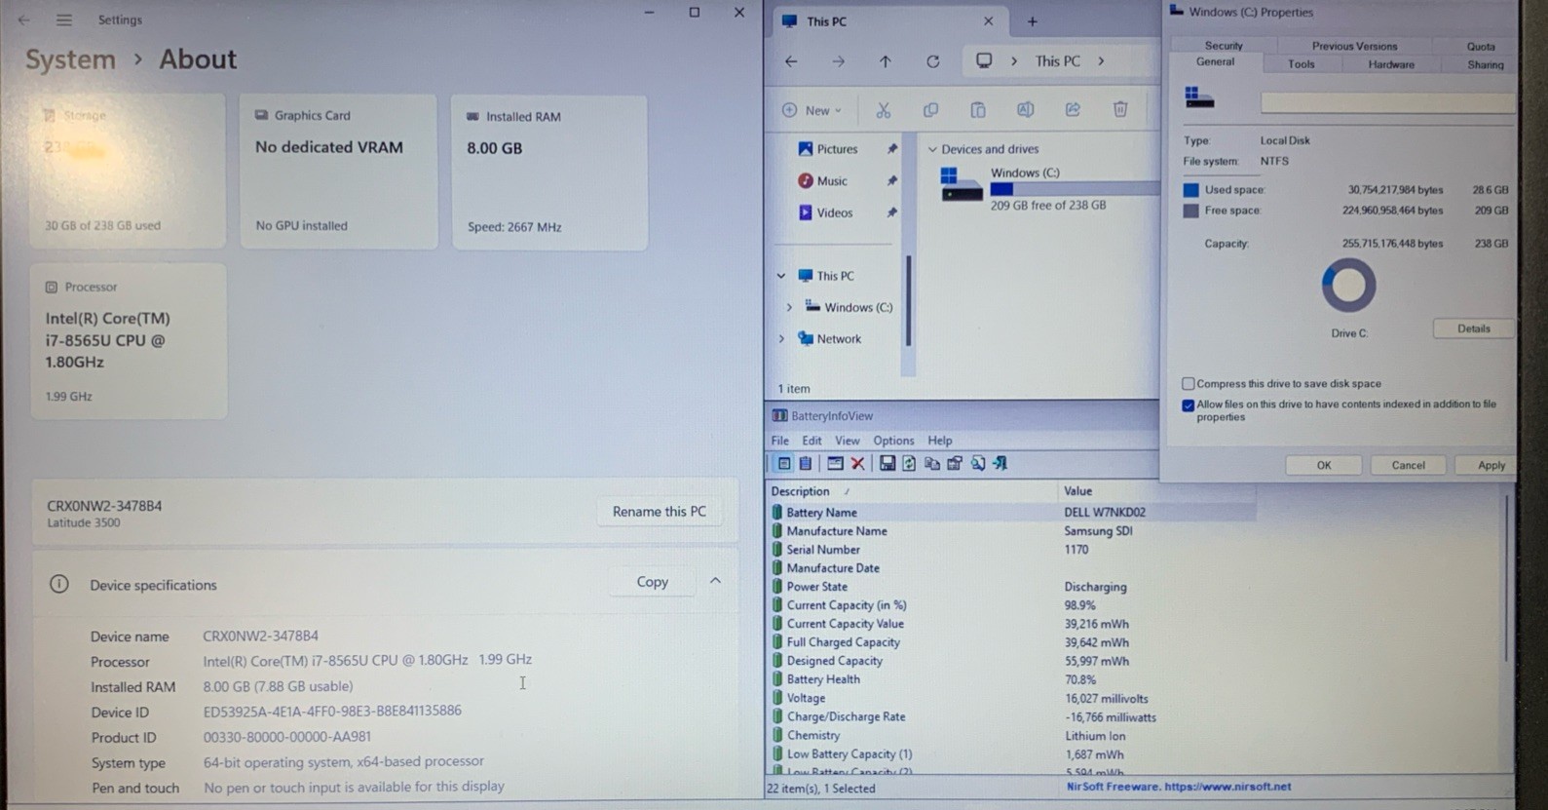The height and width of the screenshot is (810, 1548).
Task: Switch to the Security tab in Properties
Action: click(1224, 46)
